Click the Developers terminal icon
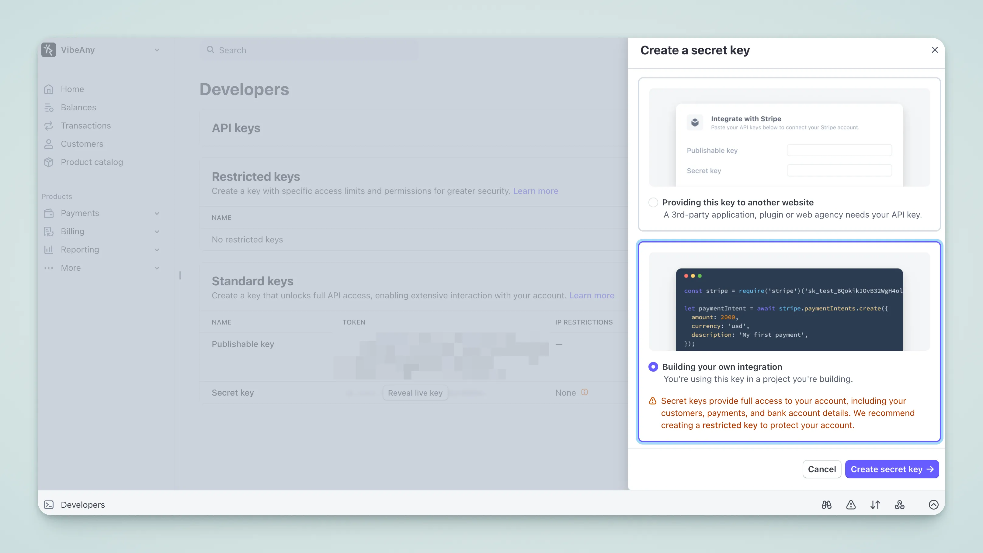 click(49, 505)
